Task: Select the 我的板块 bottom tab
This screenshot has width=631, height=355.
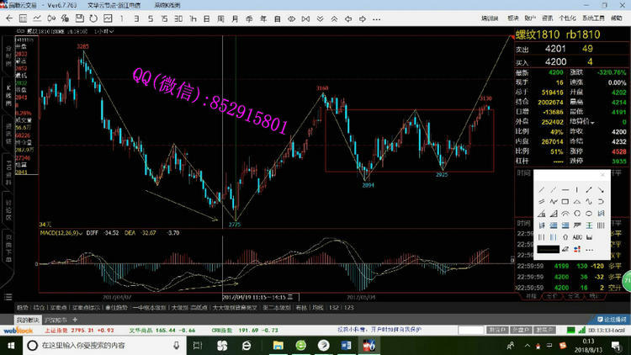Action: point(27,321)
